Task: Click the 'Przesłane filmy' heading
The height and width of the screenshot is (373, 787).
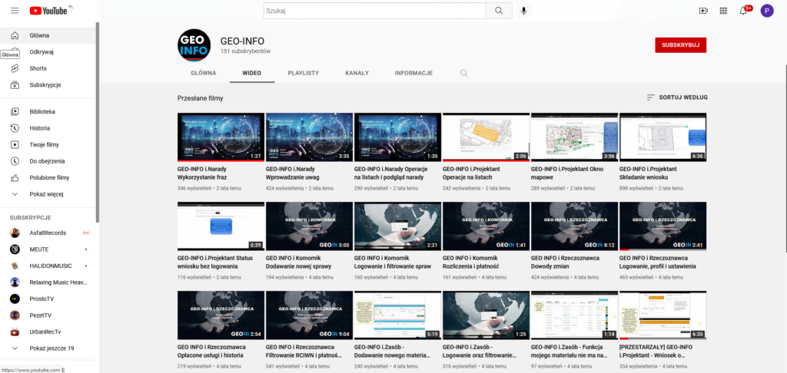Action: pyautogui.click(x=201, y=98)
